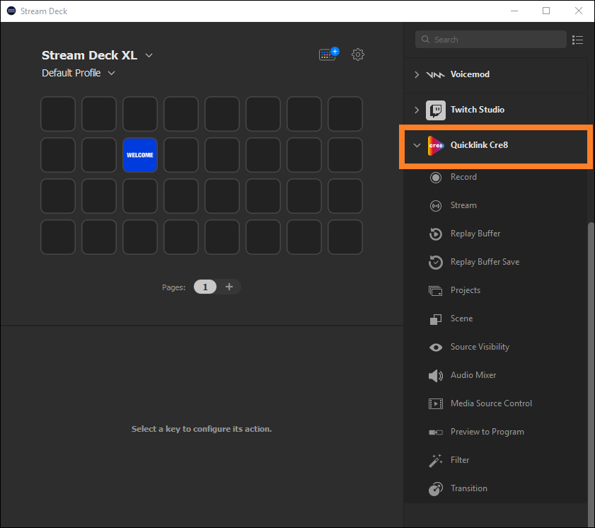This screenshot has width=595, height=528.
Task: Click the Stream action icon
Action: tap(436, 206)
